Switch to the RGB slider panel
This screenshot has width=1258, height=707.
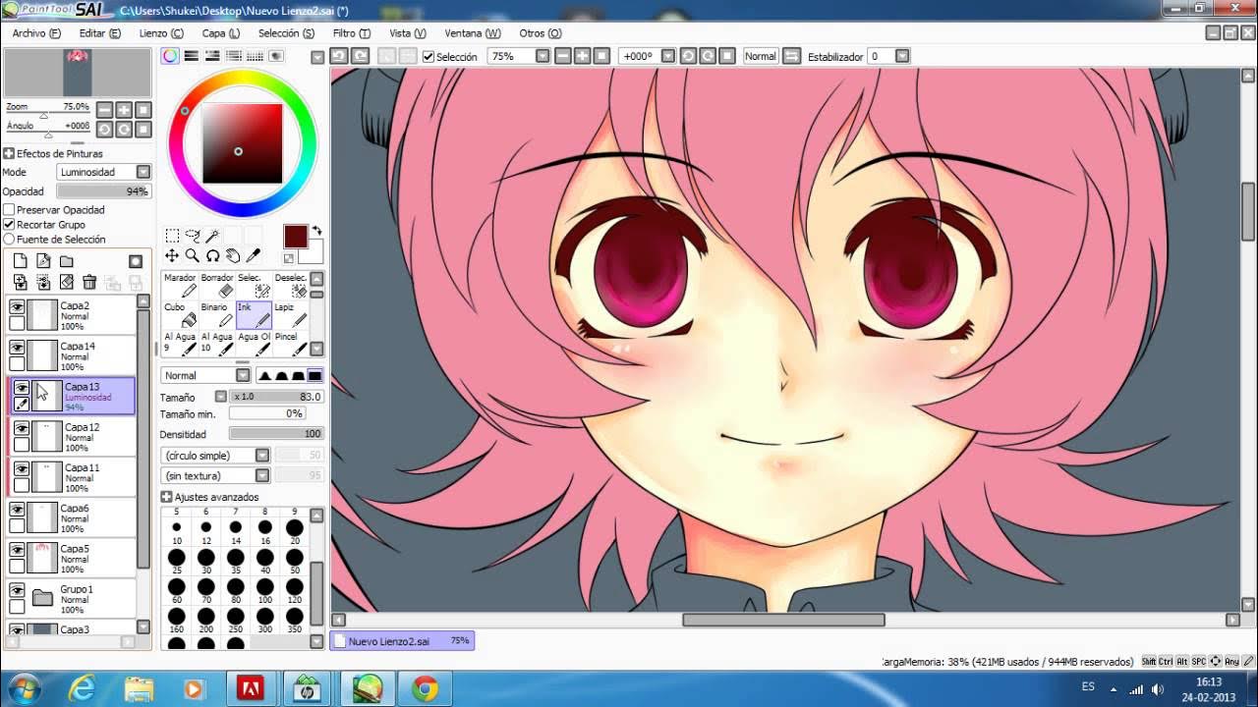pyautogui.click(x=192, y=56)
